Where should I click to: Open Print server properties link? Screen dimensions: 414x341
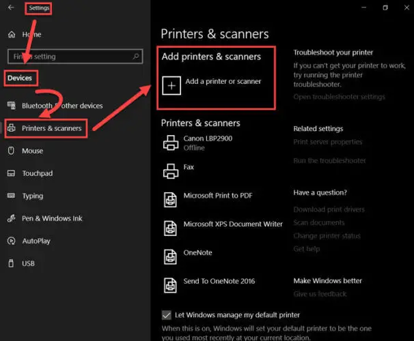point(328,142)
